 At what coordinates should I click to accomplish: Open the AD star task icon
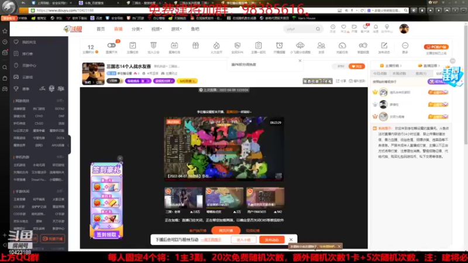tap(174, 46)
